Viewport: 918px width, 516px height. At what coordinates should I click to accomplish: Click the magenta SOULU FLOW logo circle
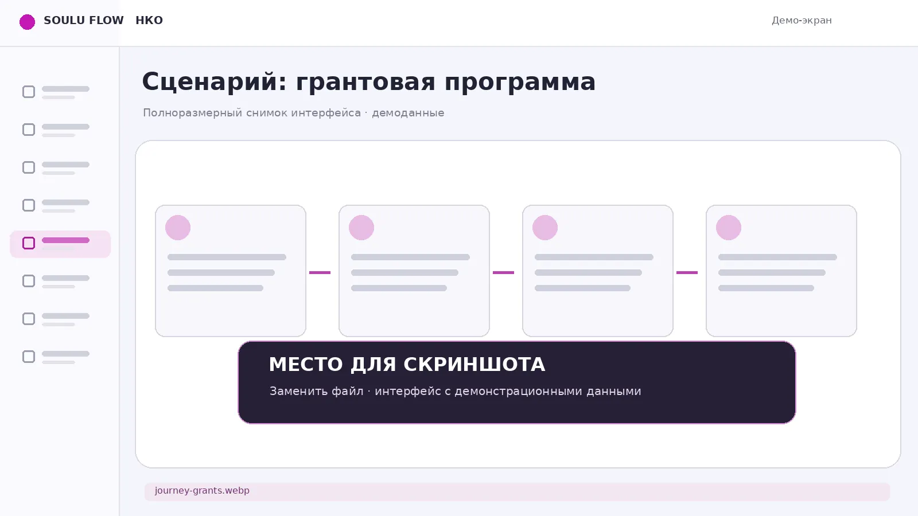pyautogui.click(x=27, y=22)
